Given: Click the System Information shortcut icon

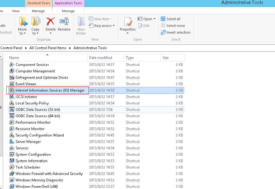Looking at the screenshot, I should pyautogui.click(x=12, y=161).
